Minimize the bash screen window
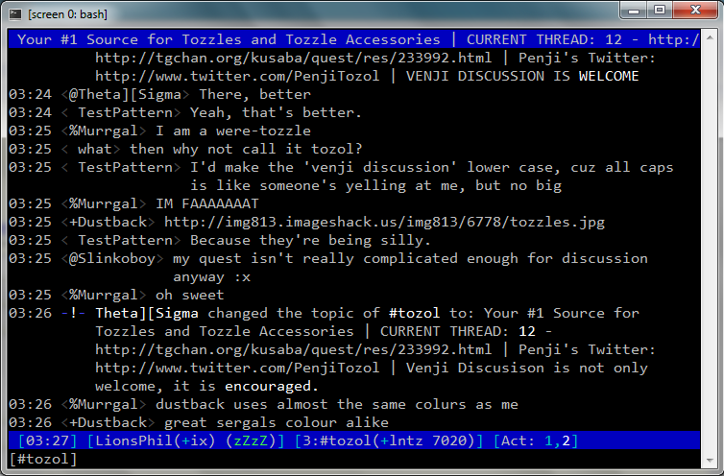This screenshot has width=724, height=476. coord(633,10)
